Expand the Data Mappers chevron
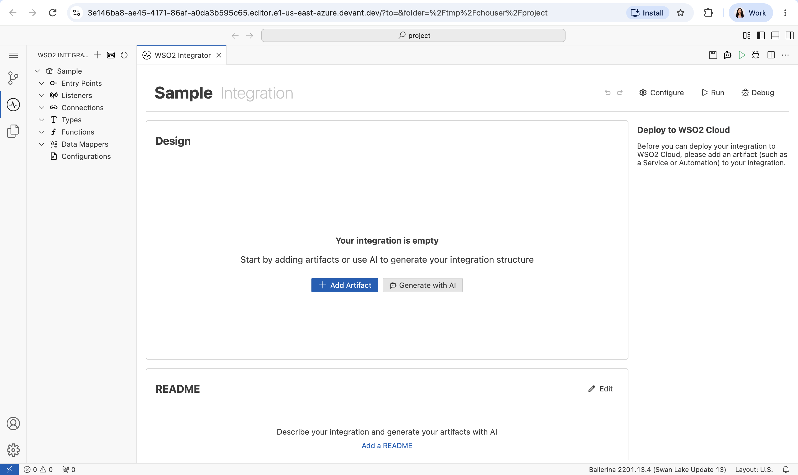The image size is (798, 475). (x=42, y=144)
